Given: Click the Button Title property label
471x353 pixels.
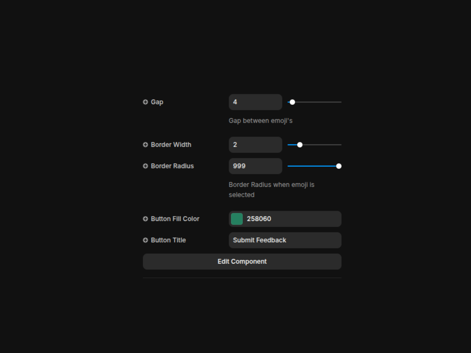Looking at the screenshot, I should (168, 240).
